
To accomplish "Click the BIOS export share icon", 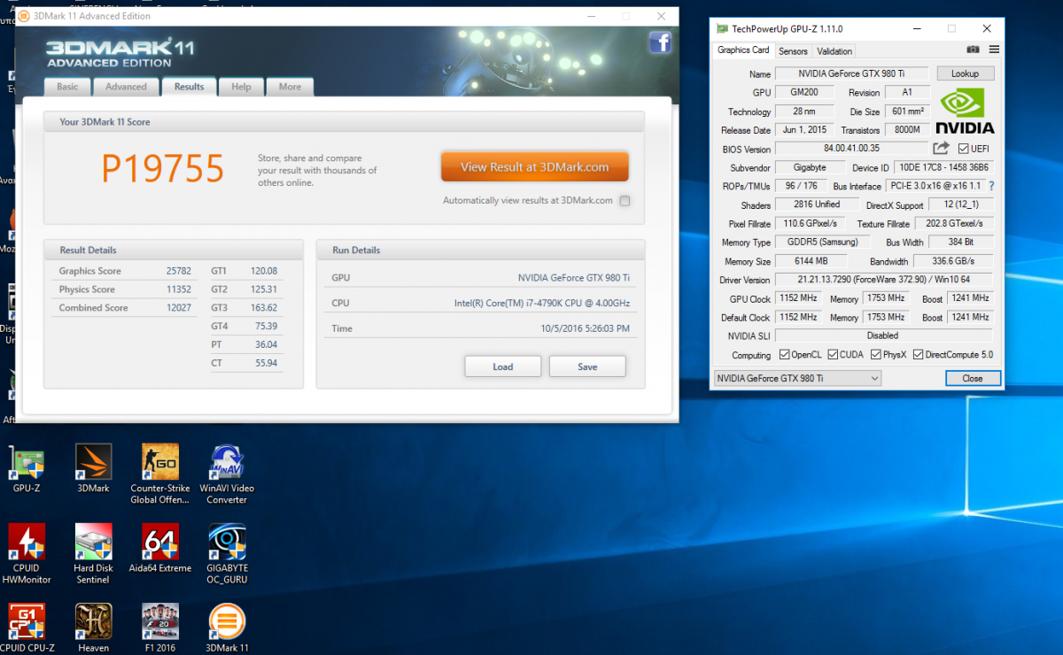I will [x=941, y=149].
